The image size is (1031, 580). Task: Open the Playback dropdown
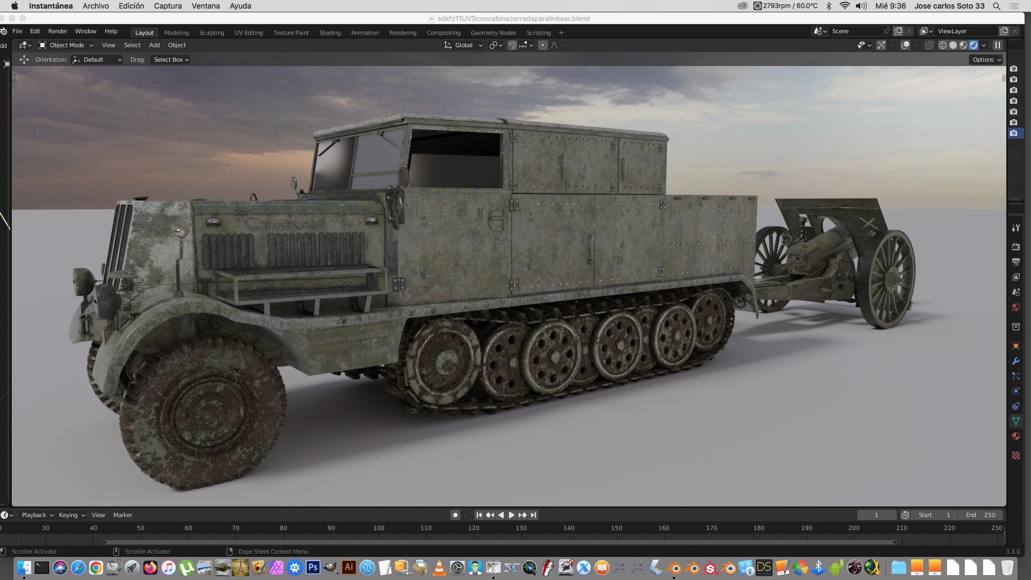pos(37,515)
